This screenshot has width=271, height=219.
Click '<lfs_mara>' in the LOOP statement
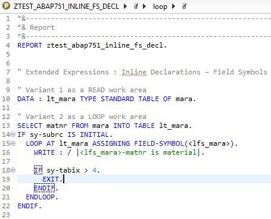click(209, 143)
